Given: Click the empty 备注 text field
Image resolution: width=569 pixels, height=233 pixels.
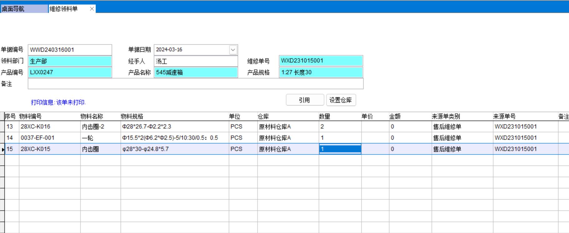Looking at the screenshot, I should pyautogui.click(x=195, y=84).
